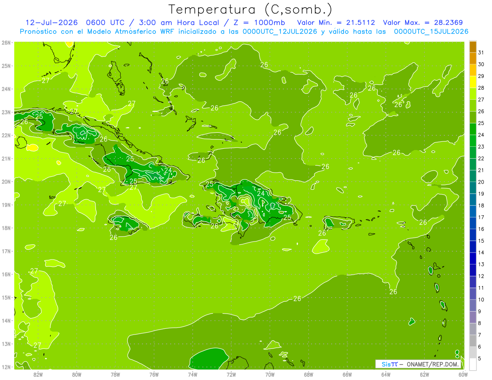Viewport: 492px width, 380px height.
Task: Click the init time "0000UTC_12JUL2026"
Action: pyautogui.click(x=279, y=32)
